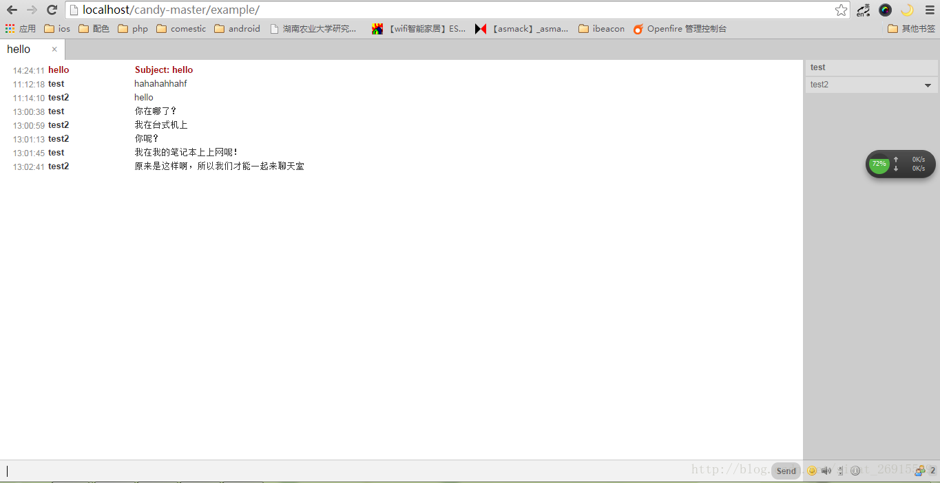Open the en translation extension icon
Image resolution: width=940 pixels, height=483 pixels.
(x=863, y=10)
